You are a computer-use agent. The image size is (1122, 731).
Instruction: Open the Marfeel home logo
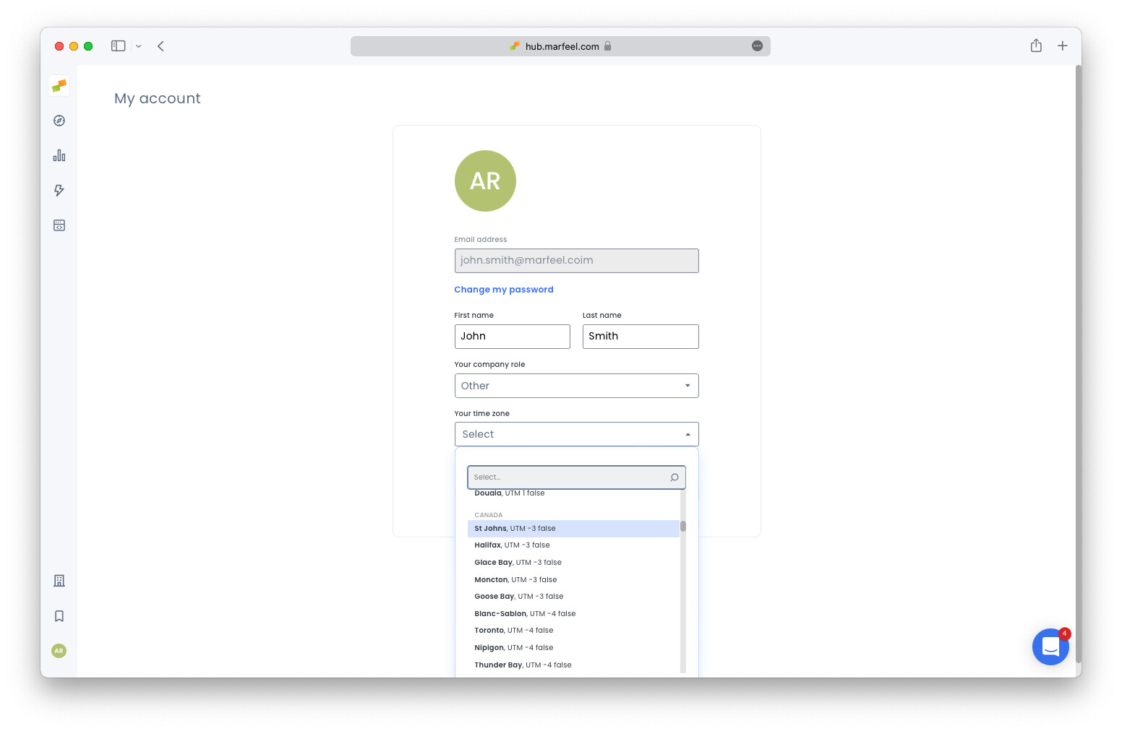pyautogui.click(x=59, y=85)
